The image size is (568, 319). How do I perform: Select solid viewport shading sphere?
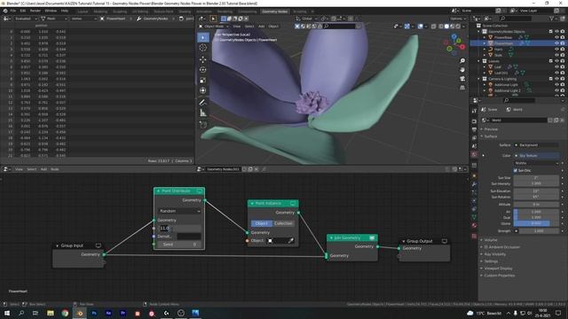pyautogui.click(x=446, y=26)
